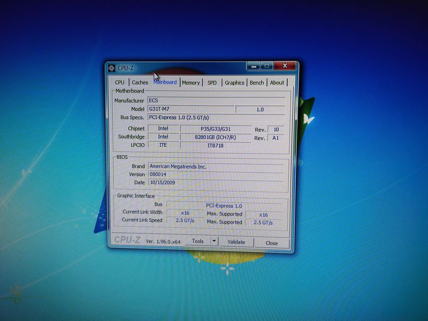
Task: Click the Close button at the bottom
Action: coord(272,243)
